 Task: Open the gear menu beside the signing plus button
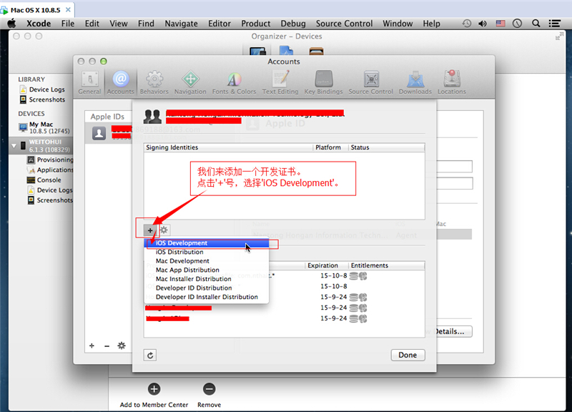pyautogui.click(x=164, y=230)
